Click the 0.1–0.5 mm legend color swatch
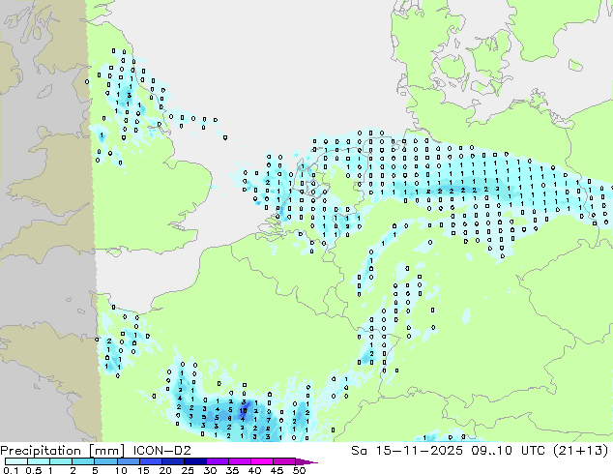 tap(16, 461)
